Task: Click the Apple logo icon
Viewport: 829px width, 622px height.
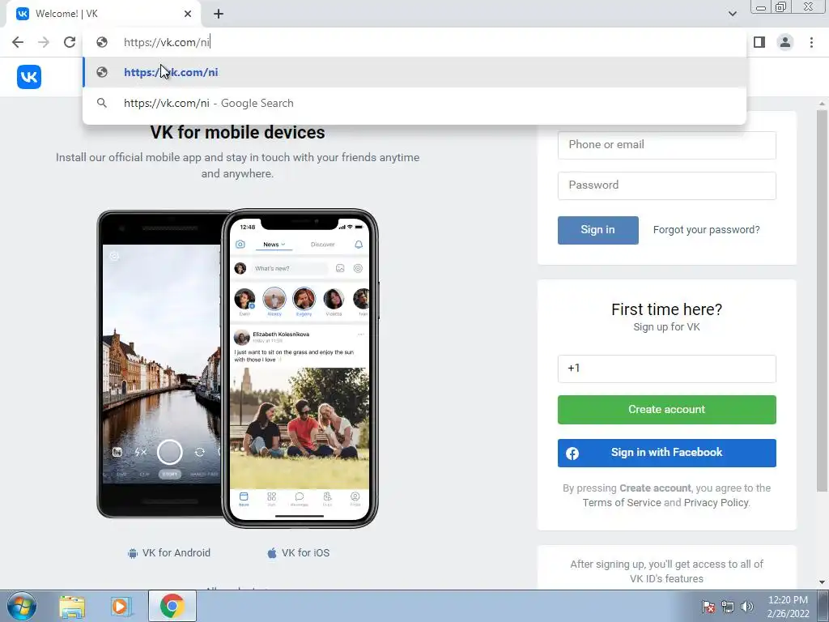Action: (272, 553)
